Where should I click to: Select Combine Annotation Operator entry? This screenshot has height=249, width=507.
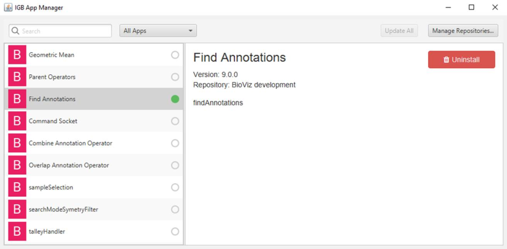[x=94, y=143]
